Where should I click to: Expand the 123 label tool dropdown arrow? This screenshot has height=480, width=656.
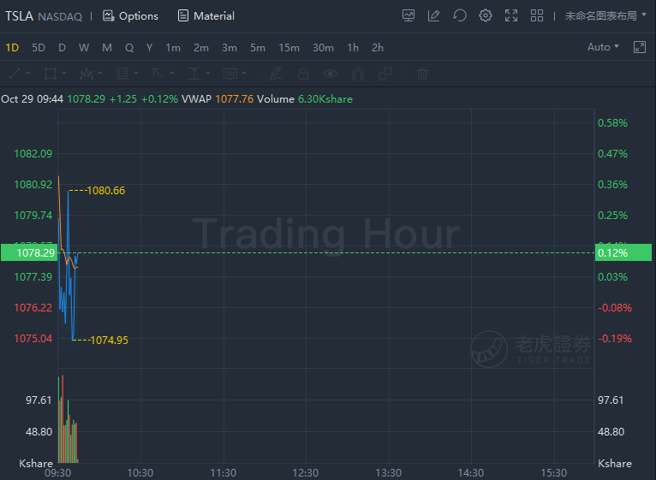click(244, 74)
